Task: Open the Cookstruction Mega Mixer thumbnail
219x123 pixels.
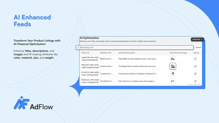Action: click(173, 66)
